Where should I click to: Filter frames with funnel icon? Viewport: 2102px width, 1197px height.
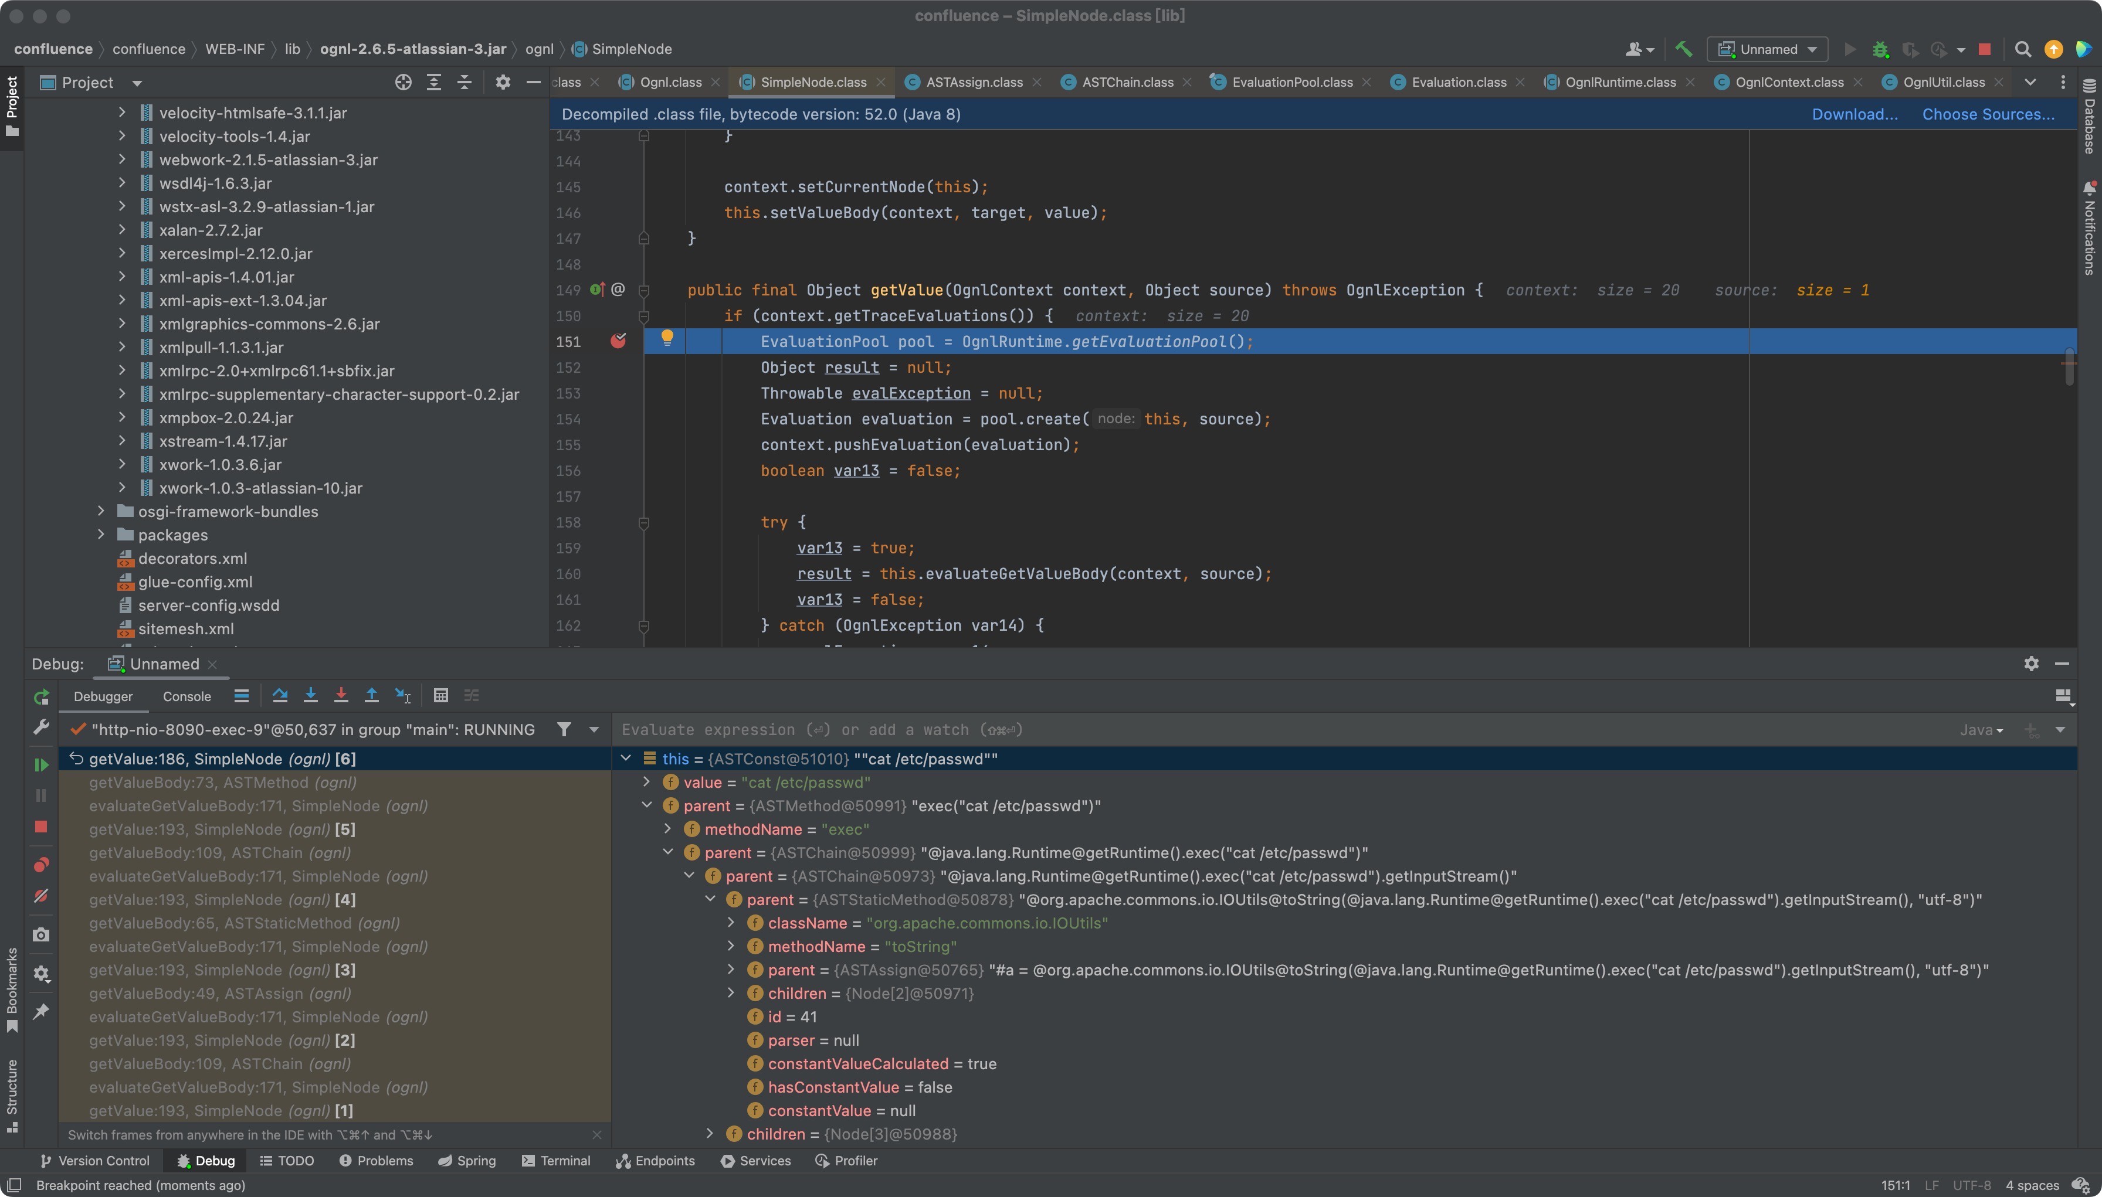click(x=564, y=729)
